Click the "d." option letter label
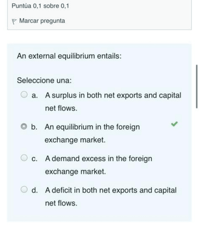The width and height of the screenshot is (199, 230). (x=35, y=190)
